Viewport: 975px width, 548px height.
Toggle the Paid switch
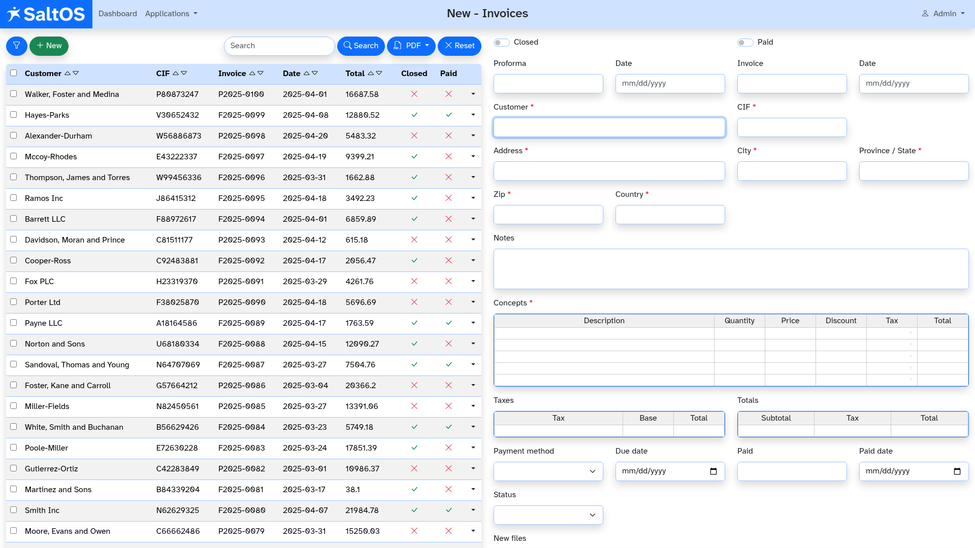tap(745, 43)
